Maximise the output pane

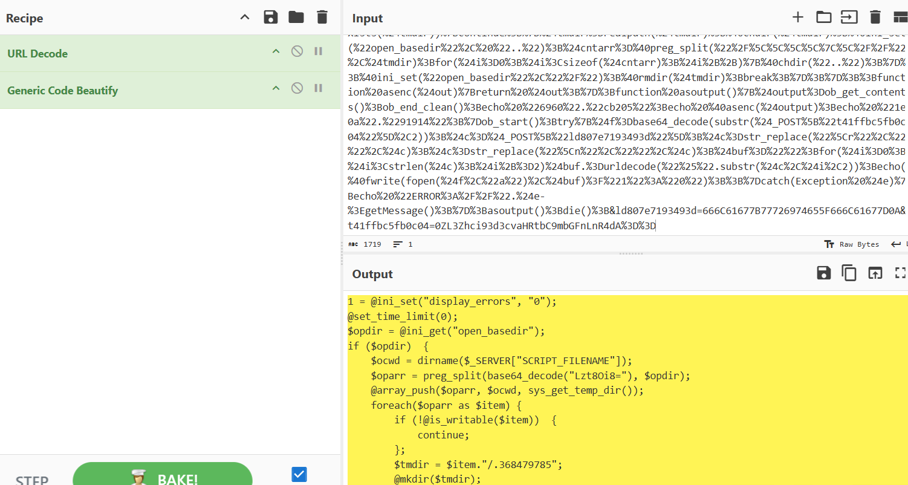(901, 273)
